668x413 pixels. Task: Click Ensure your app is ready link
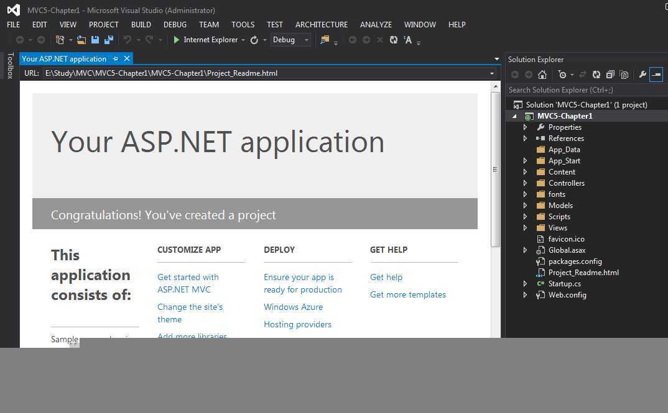click(302, 283)
